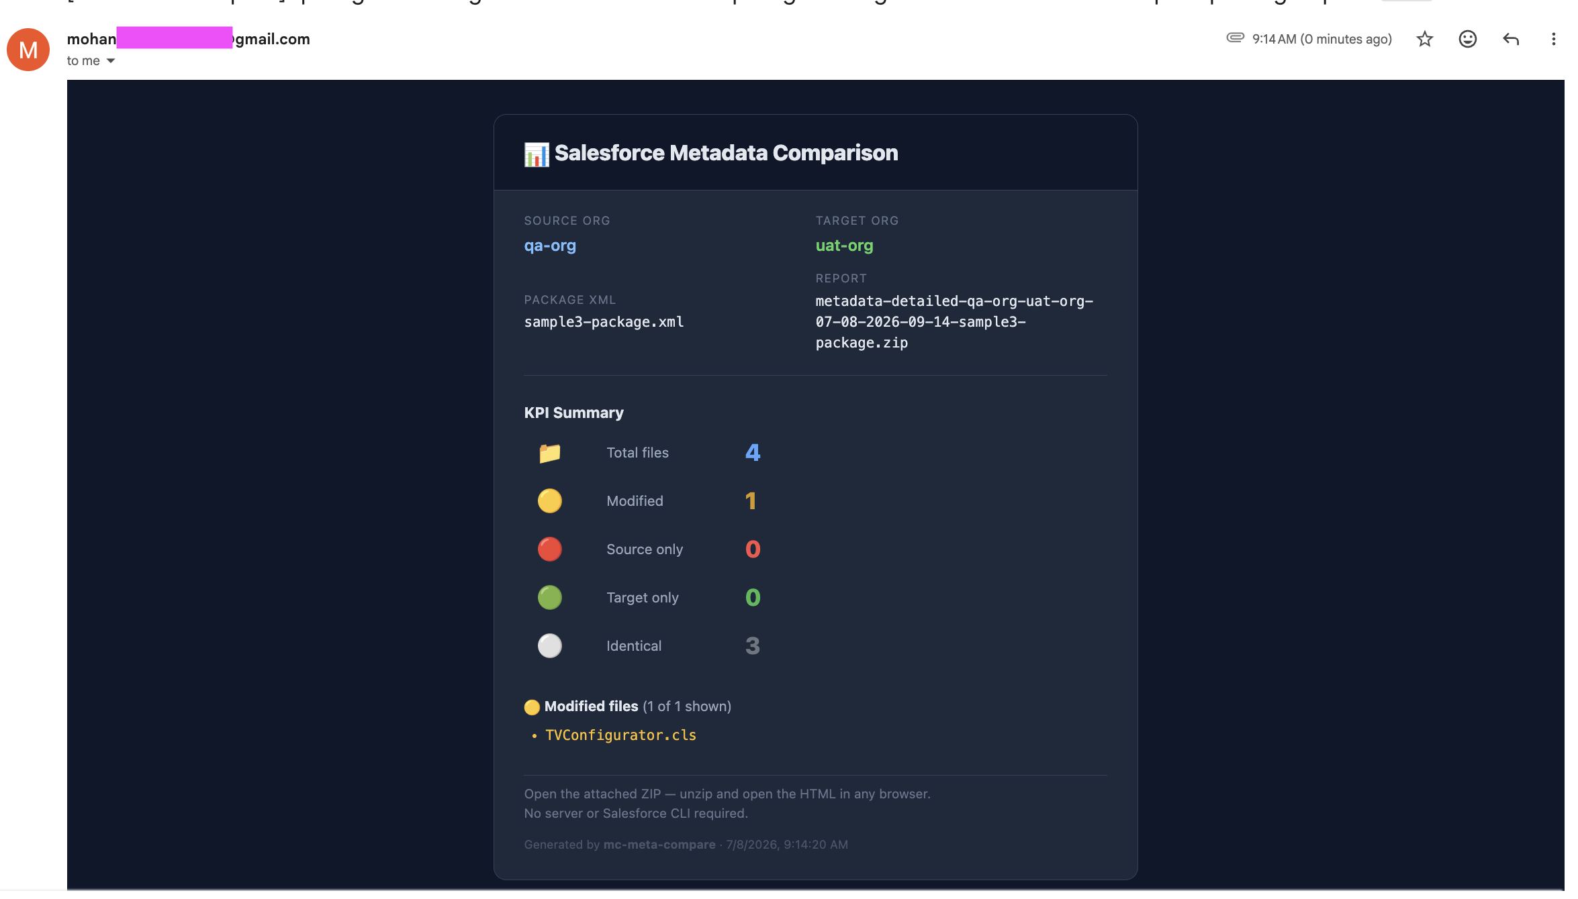The width and height of the screenshot is (1578, 899).
Task: Click the metadata-detailed report zip filename
Action: 954,322
